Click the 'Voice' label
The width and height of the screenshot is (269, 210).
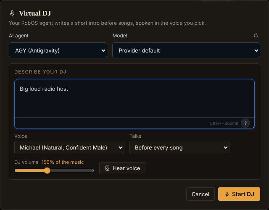point(21,136)
